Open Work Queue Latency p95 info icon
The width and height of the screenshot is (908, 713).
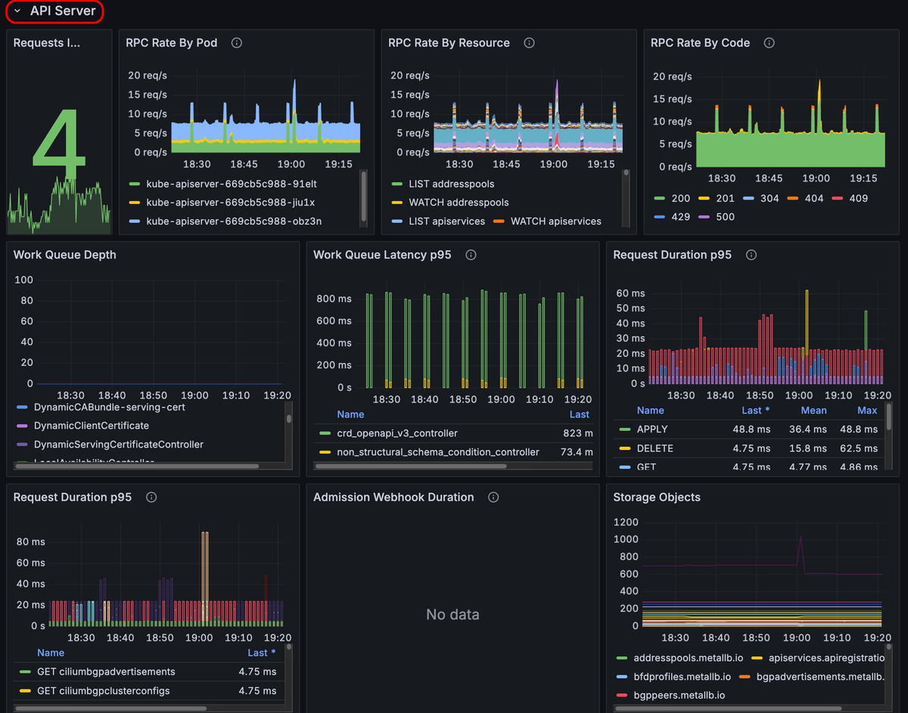471,255
